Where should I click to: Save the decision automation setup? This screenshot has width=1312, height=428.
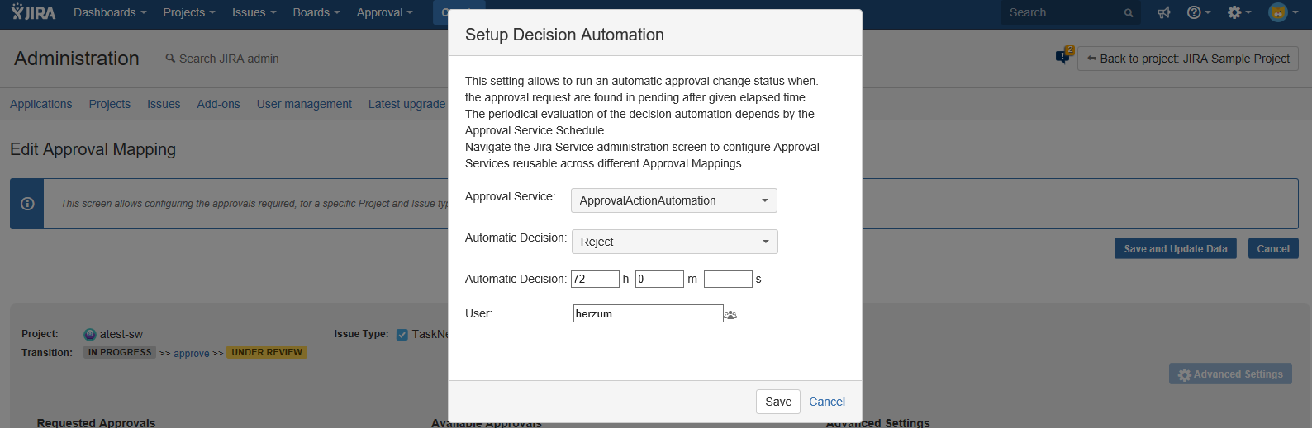tap(777, 402)
